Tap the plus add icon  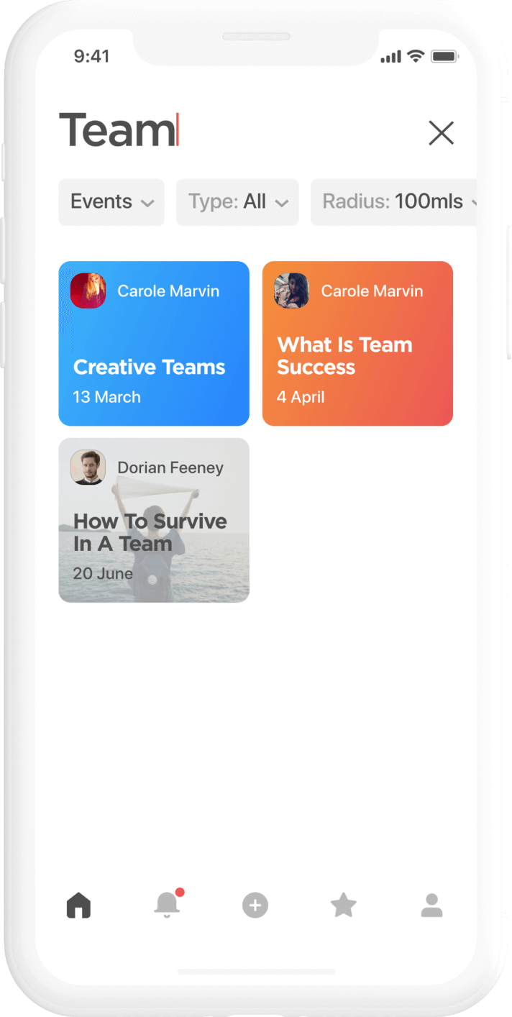(255, 905)
